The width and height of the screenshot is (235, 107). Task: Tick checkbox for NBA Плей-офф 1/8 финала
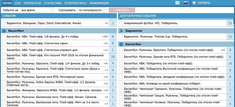[x=4, y=37]
